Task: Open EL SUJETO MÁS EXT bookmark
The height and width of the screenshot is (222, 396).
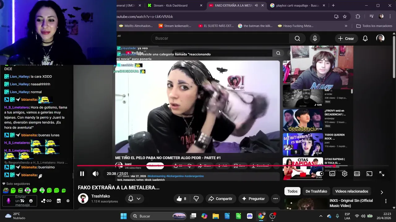Action: click(216, 26)
